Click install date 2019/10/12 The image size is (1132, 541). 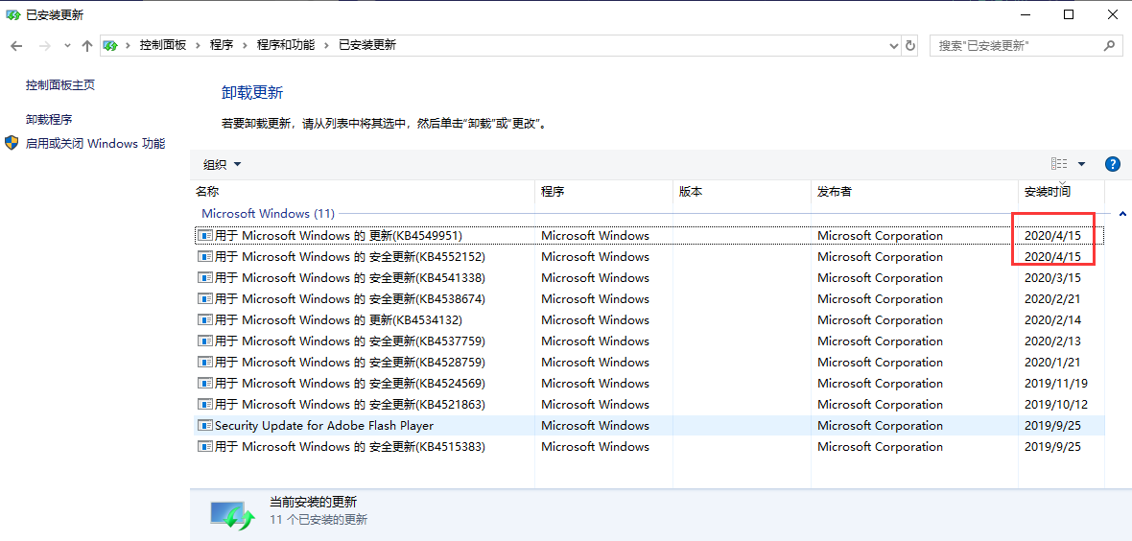click(x=1056, y=405)
